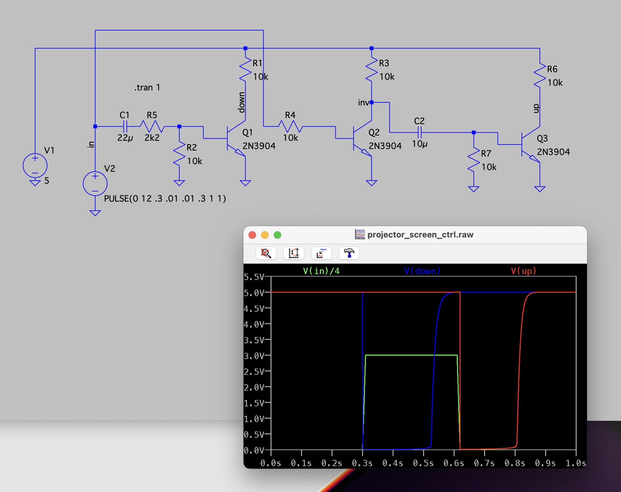Select transistor Q1 symbol
This screenshot has width=621, height=492.
click(x=234, y=138)
